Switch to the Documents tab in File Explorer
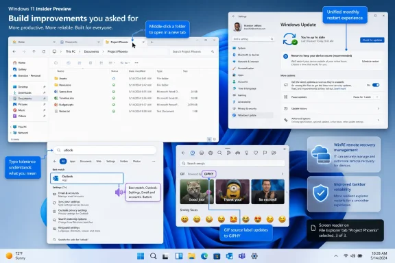The image size is (395, 263). pyautogui.click(x=80, y=42)
